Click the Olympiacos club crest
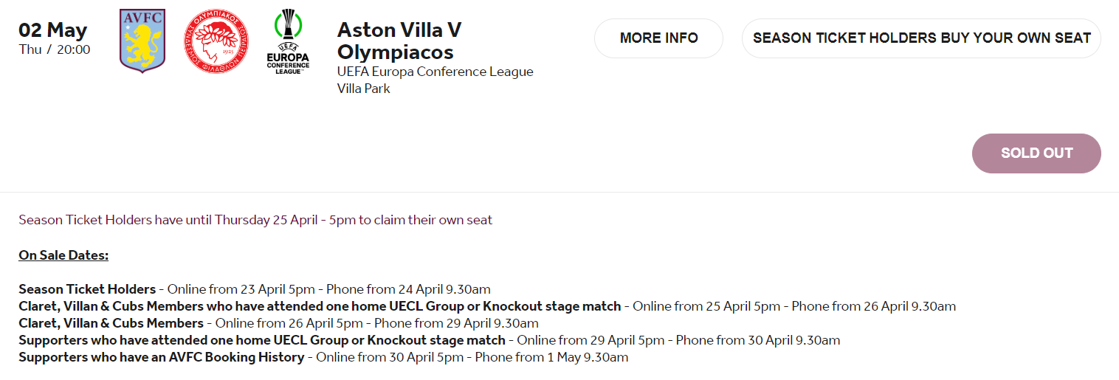The height and width of the screenshot is (380, 1119). [x=216, y=41]
